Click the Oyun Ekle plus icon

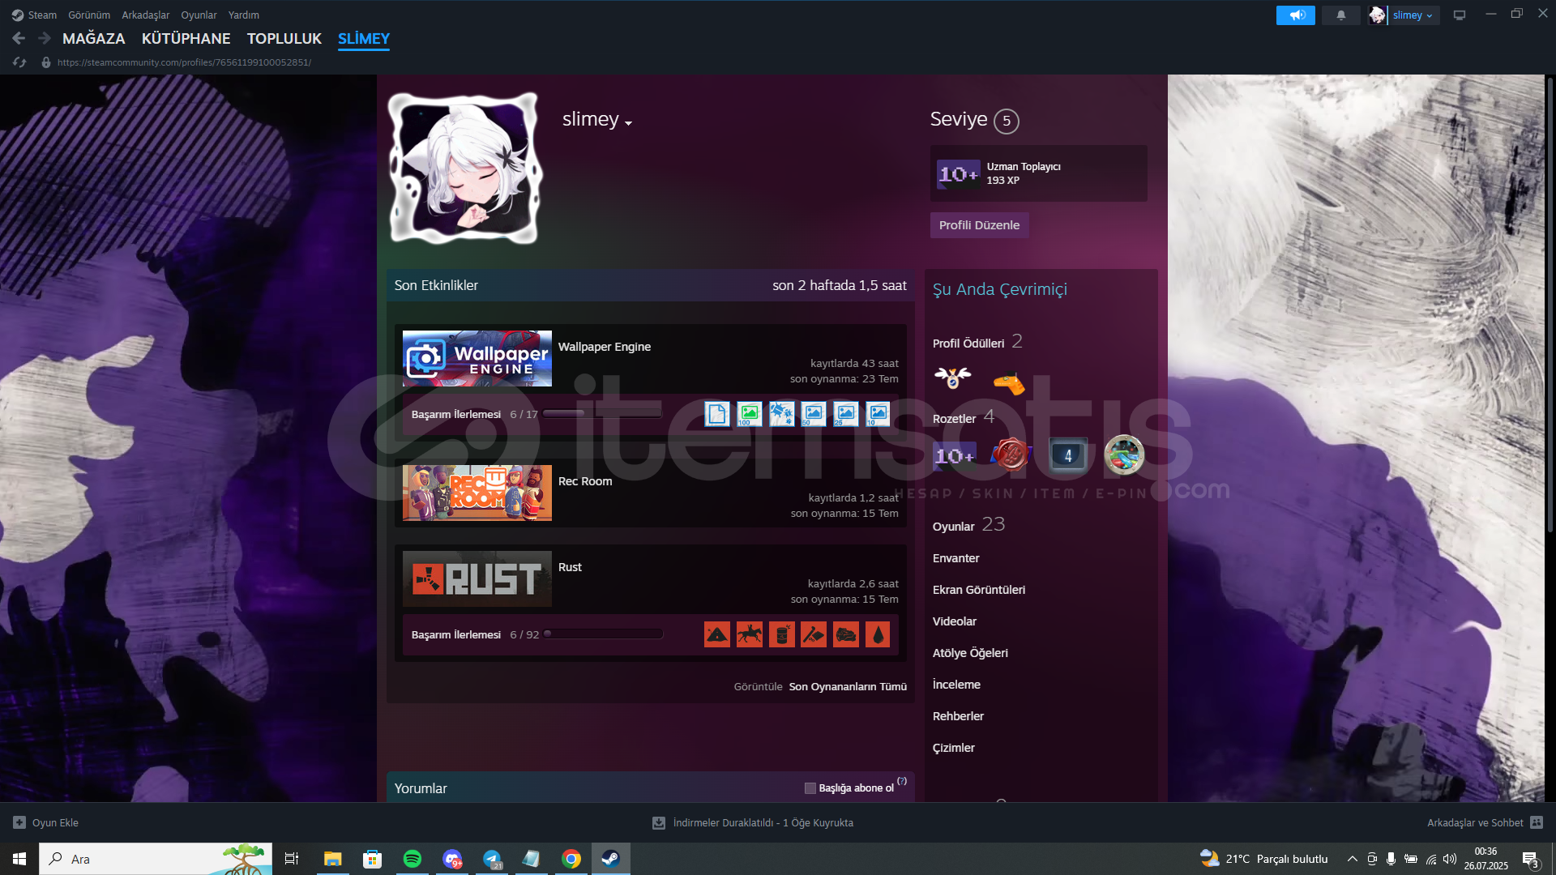pos(19,822)
